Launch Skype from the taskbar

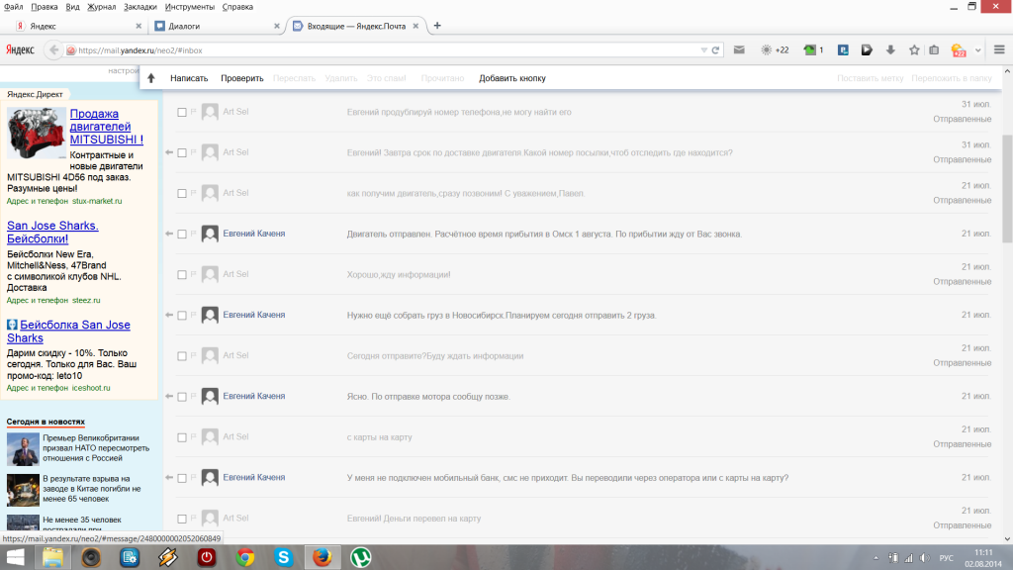285,557
